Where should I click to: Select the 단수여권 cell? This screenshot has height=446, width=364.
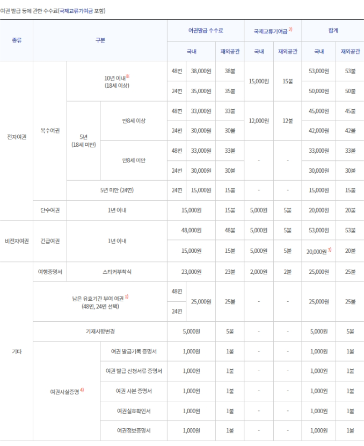click(50, 210)
